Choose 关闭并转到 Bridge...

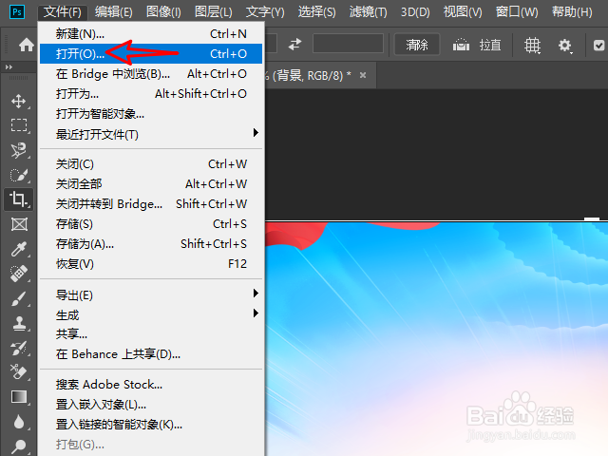(x=151, y=204)
